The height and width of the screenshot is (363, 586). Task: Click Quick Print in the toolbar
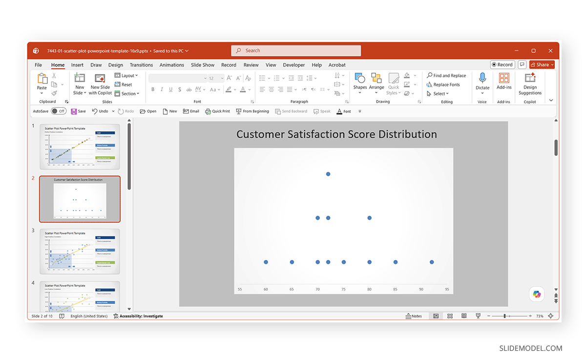(x=217, y=111)
